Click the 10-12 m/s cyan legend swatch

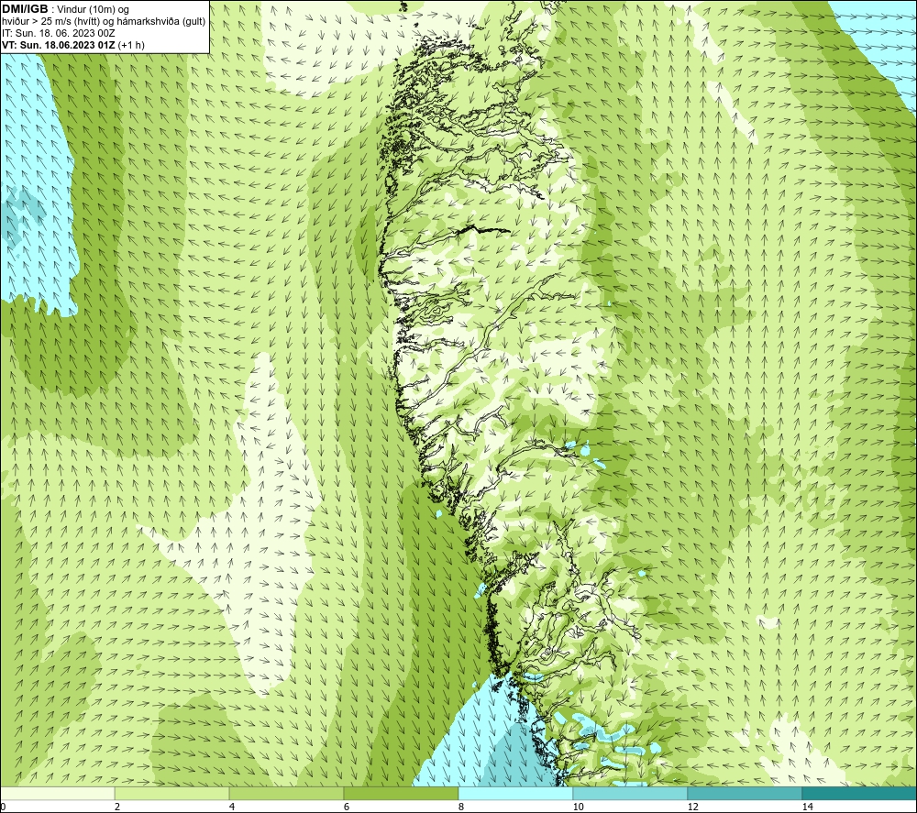click(x=631, y=794)
